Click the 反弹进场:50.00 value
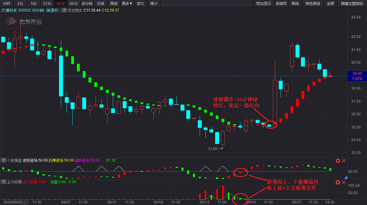Image resolution: width=367 pixels, height=205 pixels. click(x=61, y=160)
